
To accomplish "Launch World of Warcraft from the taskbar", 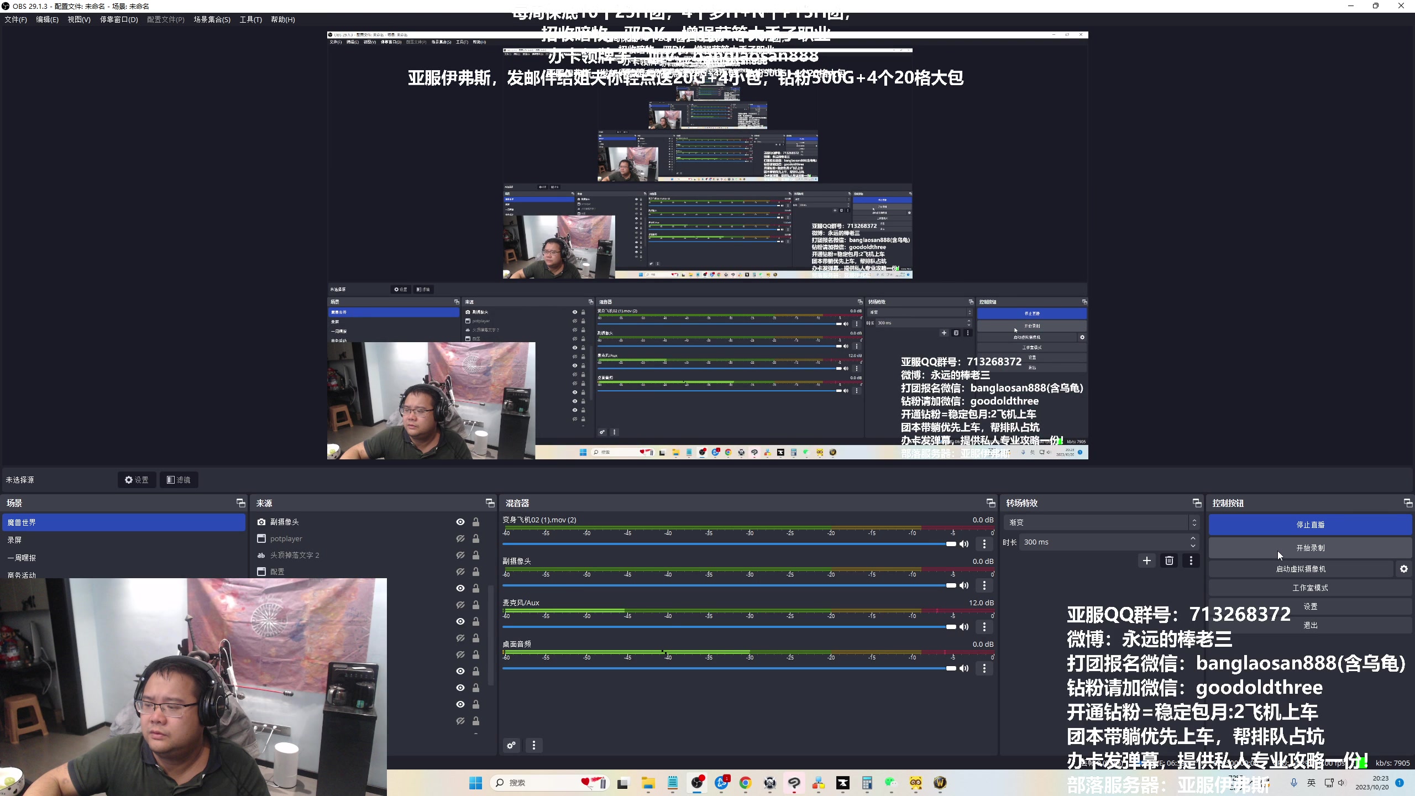I will tap(940, 783).
